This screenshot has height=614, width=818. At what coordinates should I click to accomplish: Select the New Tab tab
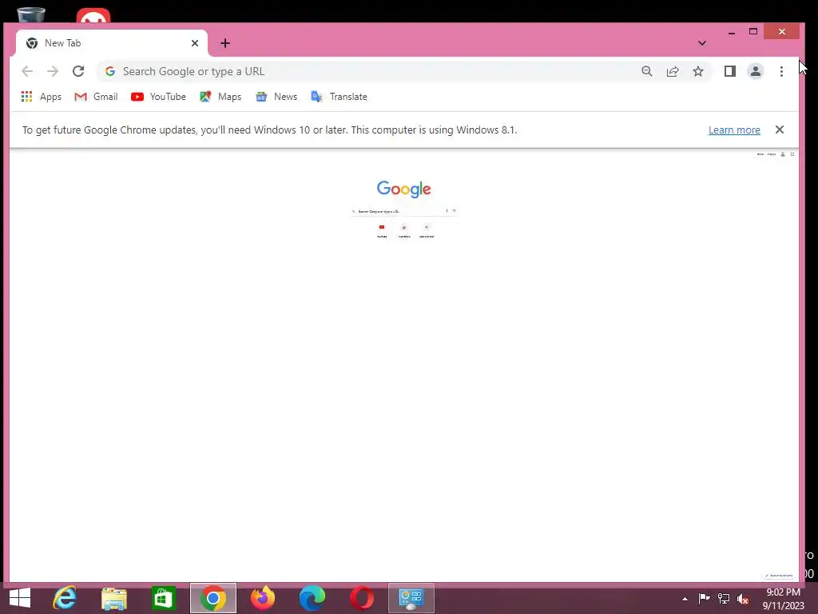[x=112, y=43]
